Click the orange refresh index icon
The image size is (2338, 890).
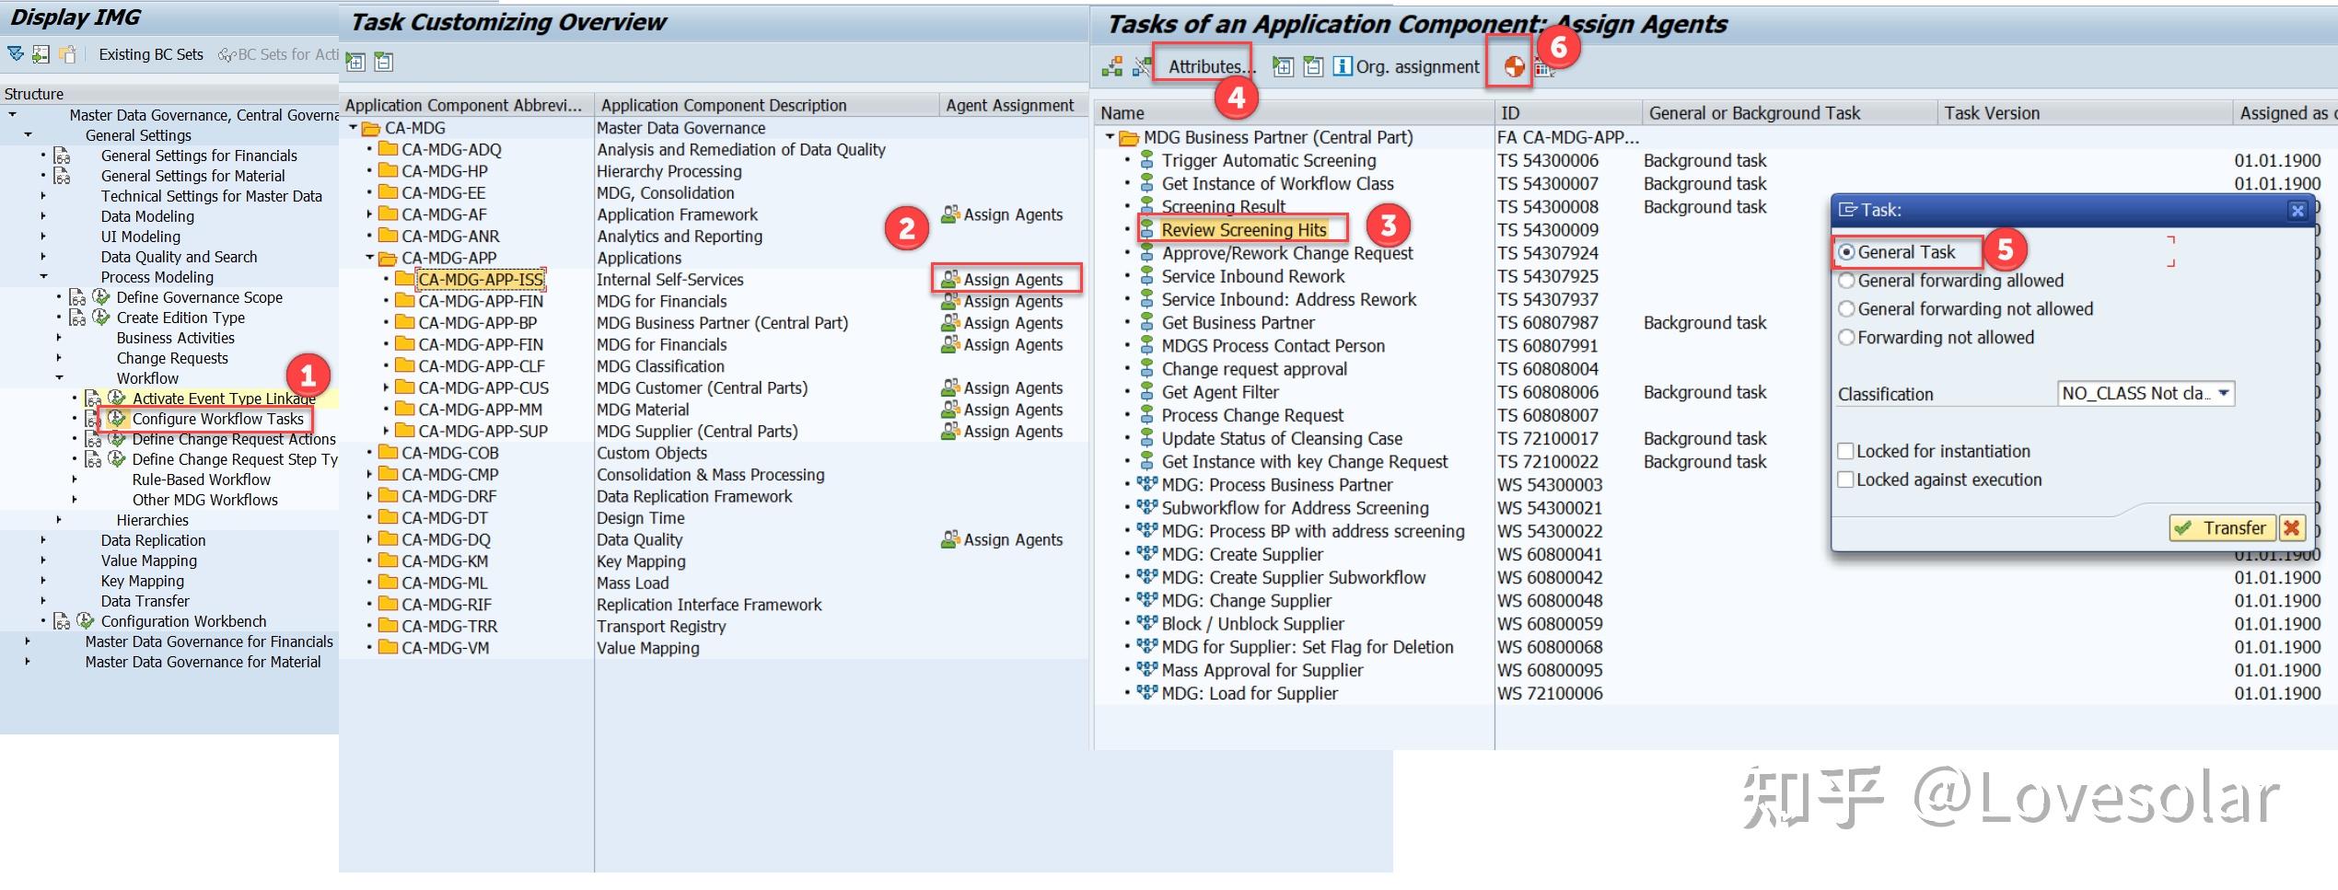(x=1514, y=66)
